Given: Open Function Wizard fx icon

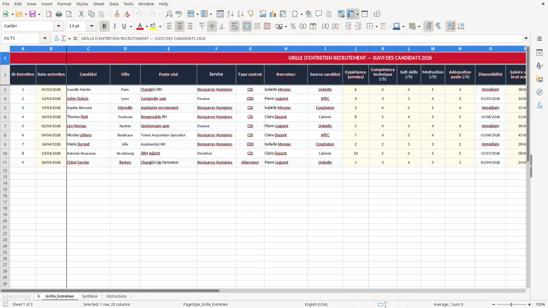Looking at the screenshot, I should (57, 38).
